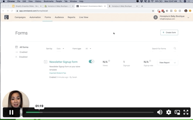Bookmark page with star icon
193x120 pixels.
[x=153, y=11]
